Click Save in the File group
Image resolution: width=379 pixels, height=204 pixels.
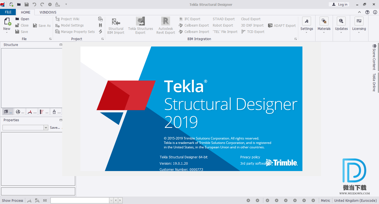pos(22,32)
